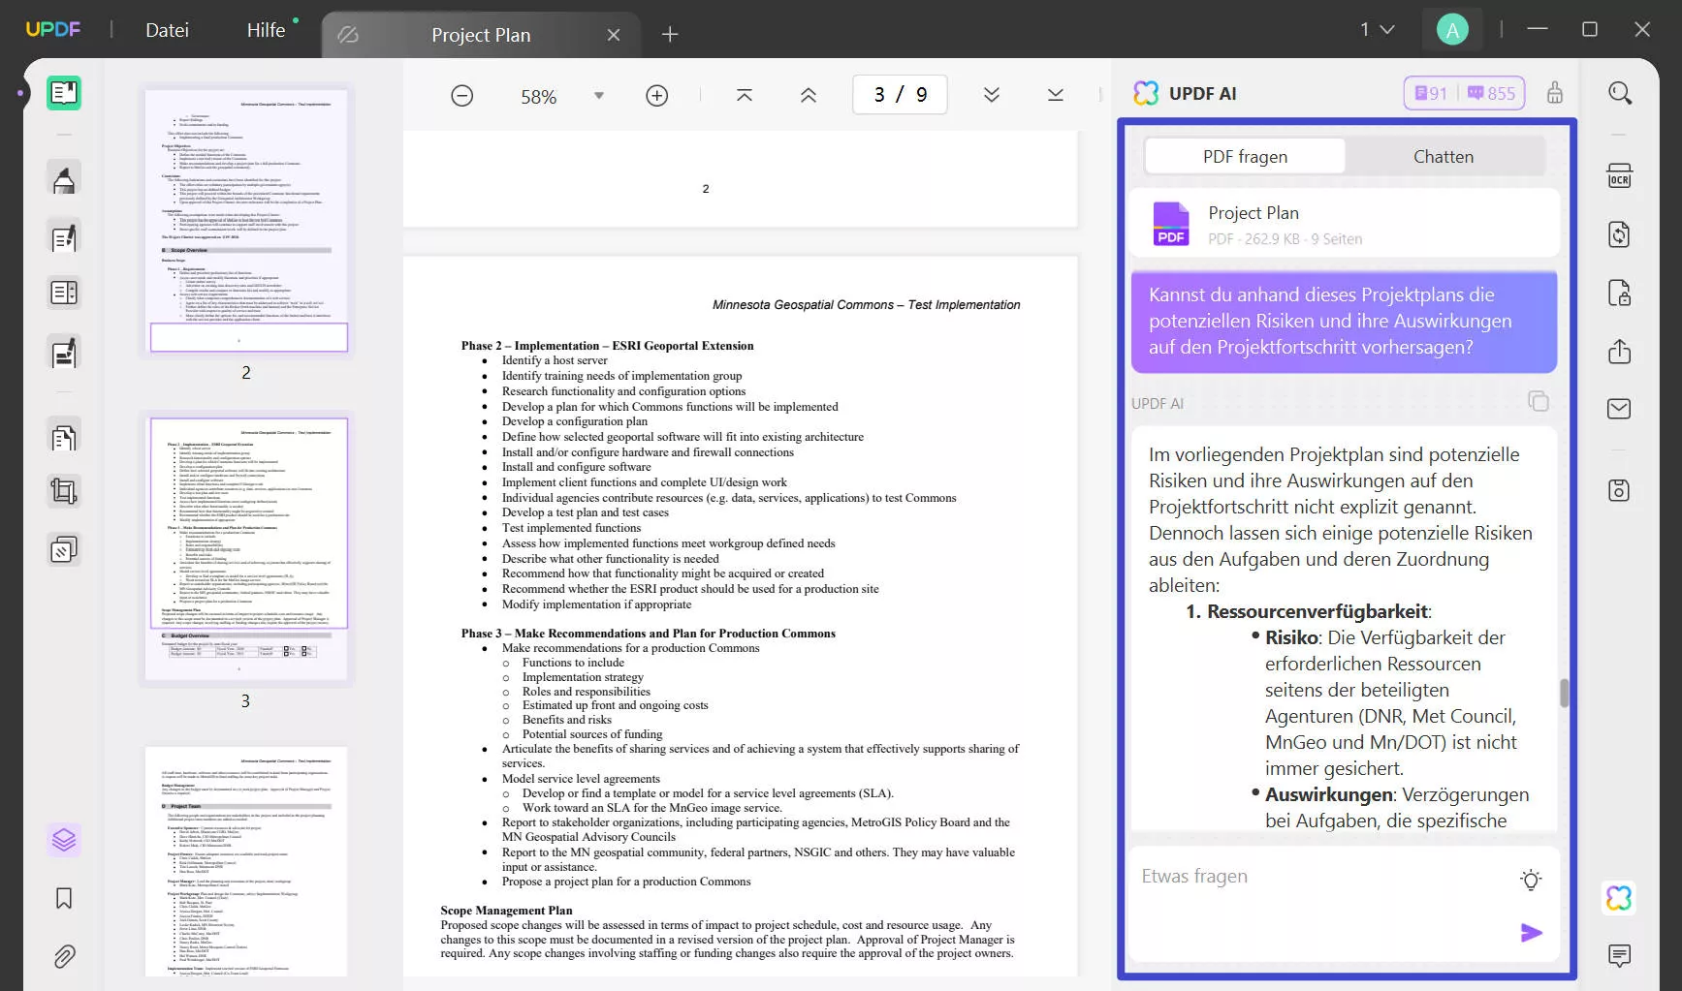1682x991 pixels.
Task: Start OCR recognition on the document
Action: (x=1620, y=176)
